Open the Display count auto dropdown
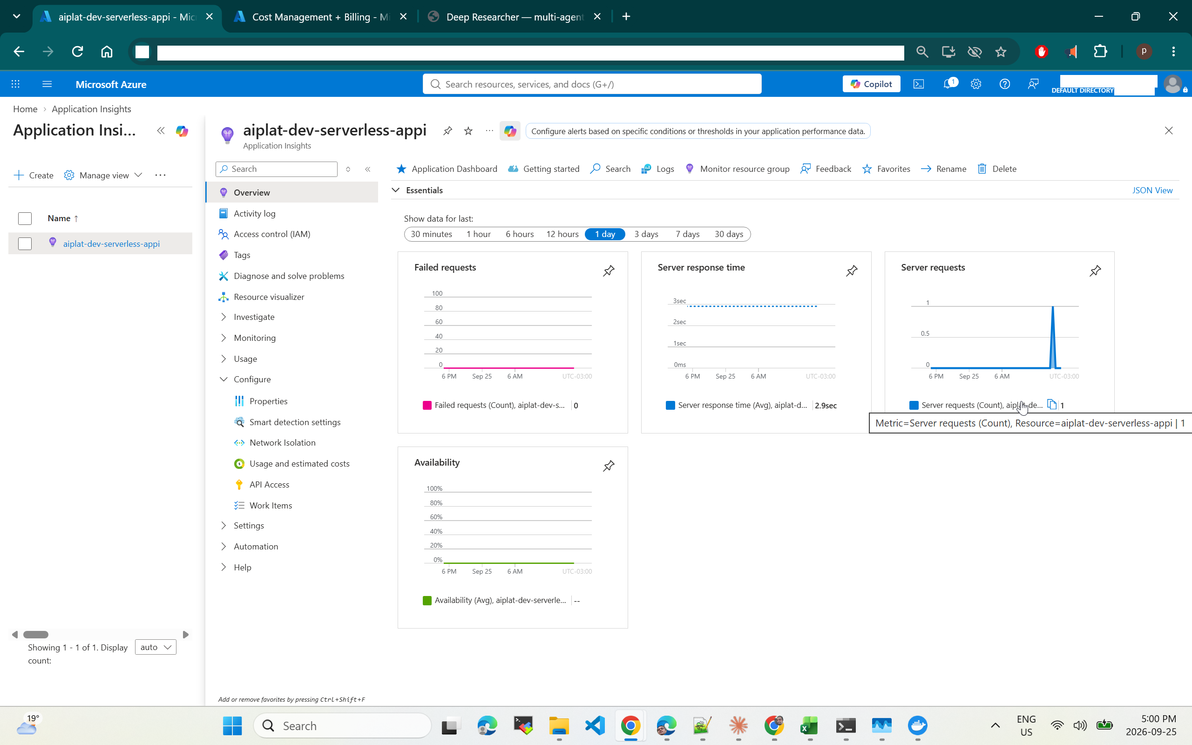This screenshot has width=1192, height=745. pyautogui.click(x=155, y=647)
